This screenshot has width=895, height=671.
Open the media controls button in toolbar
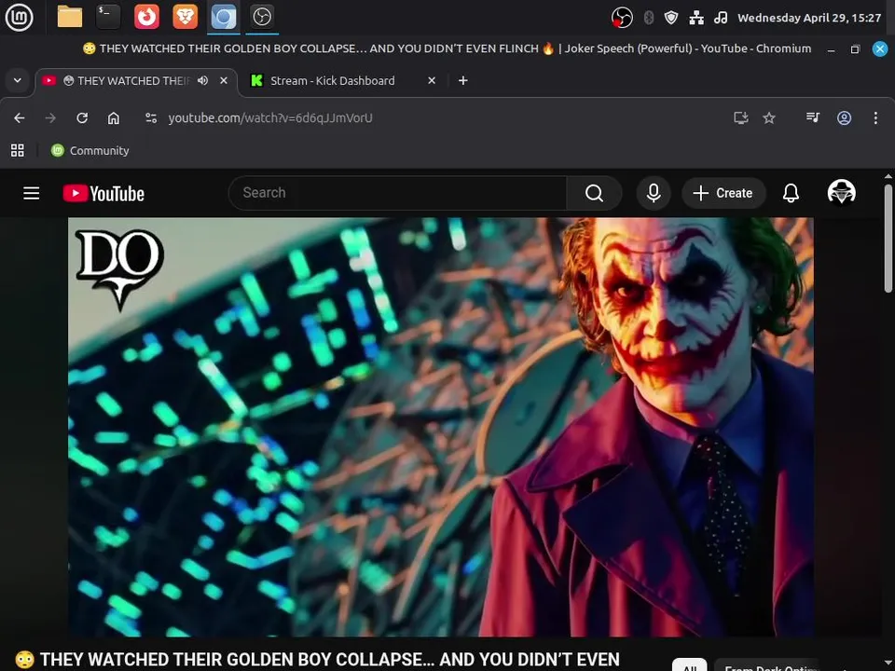click(x=813, y=117)
